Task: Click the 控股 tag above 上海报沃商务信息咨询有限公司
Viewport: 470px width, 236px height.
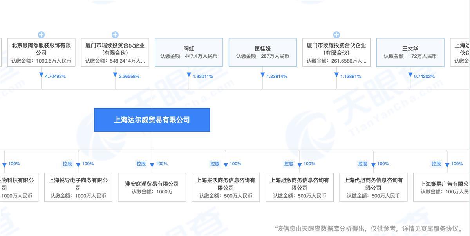Action: (215, 164)
